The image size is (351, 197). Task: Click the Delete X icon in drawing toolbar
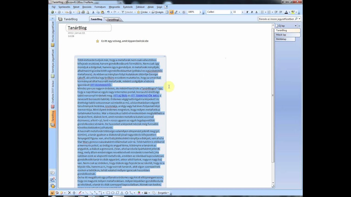[69, 193]
